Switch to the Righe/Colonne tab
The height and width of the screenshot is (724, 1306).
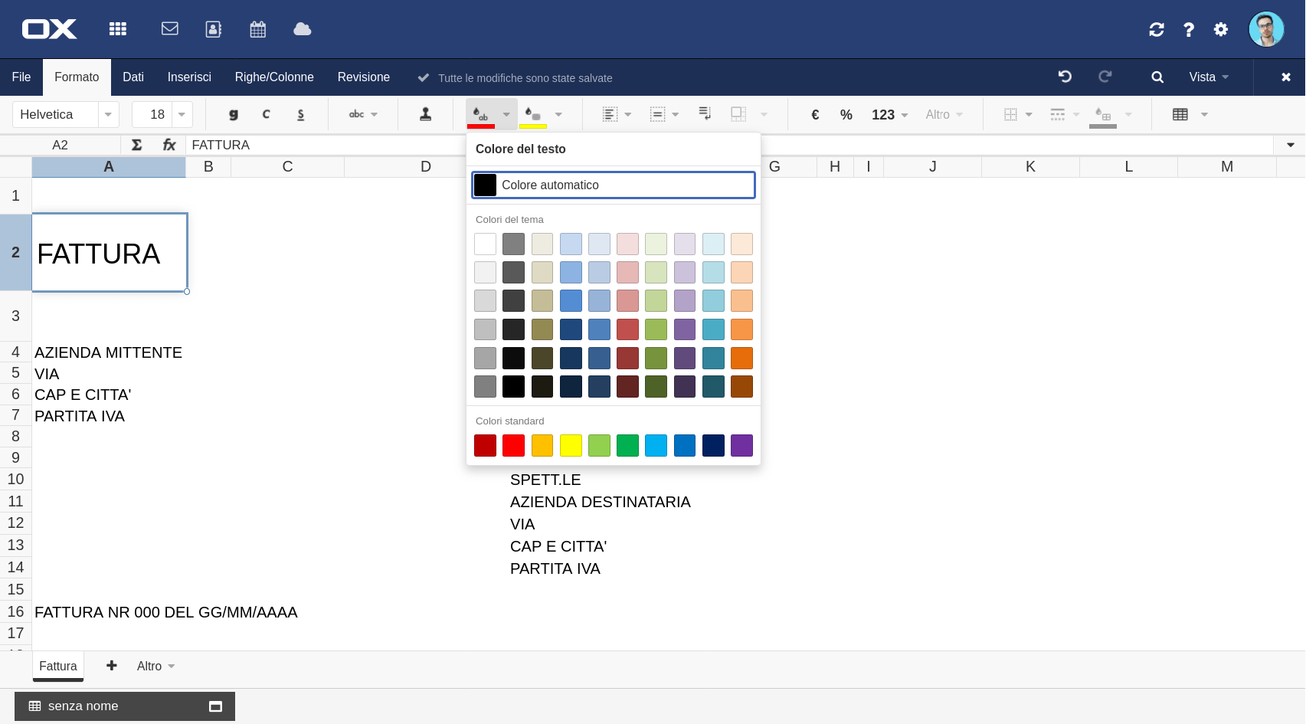coord(274,77)
